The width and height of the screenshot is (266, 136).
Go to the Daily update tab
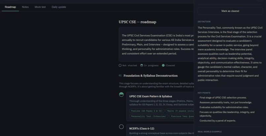pyautogui.click(x=59, y=7)
